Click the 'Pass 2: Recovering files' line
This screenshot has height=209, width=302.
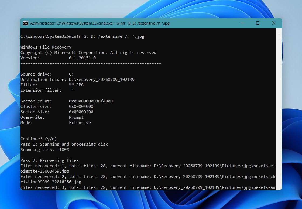tap(50, 160)
